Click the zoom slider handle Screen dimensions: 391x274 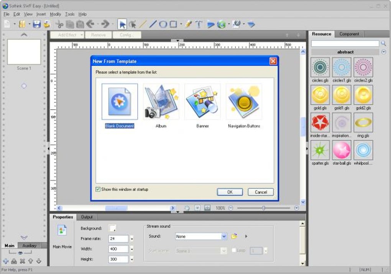point(264,208)
